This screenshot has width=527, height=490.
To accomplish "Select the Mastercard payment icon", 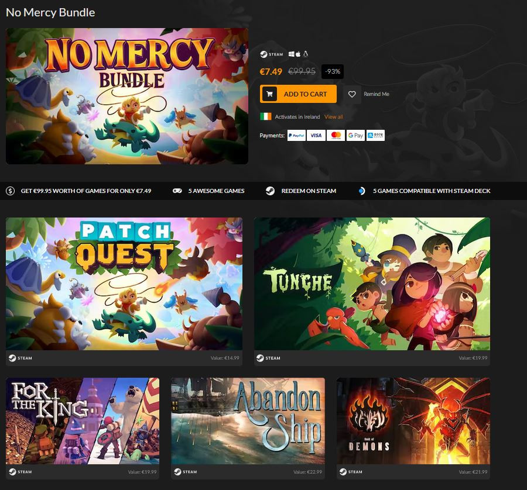I will (x=336, y=135).
